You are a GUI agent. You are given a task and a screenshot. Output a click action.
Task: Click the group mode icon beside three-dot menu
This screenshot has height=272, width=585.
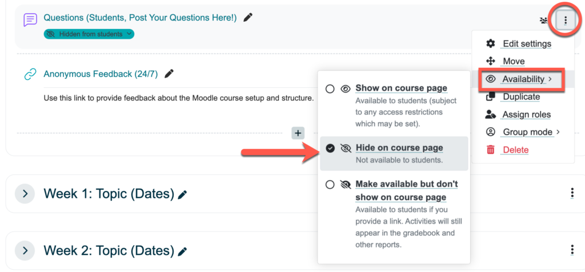pos(543,21)
